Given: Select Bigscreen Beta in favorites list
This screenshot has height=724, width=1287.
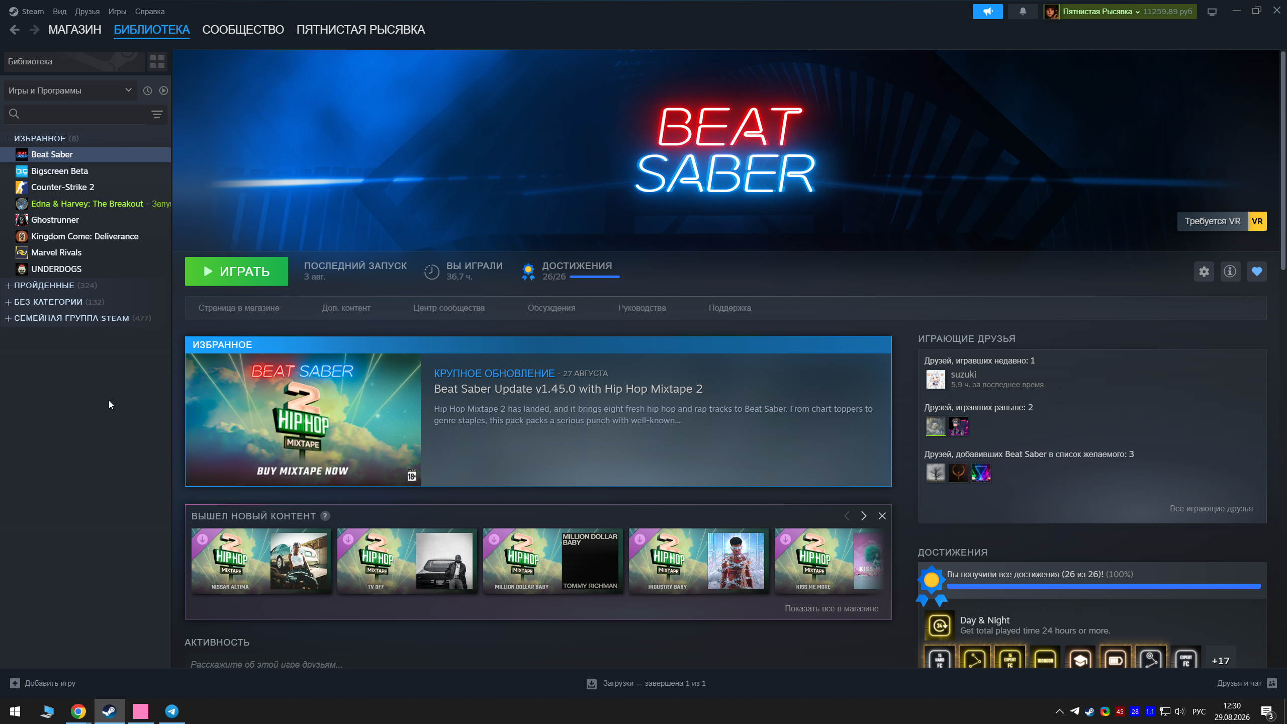Looking at the screenshot, I should [x=86, y=171].
